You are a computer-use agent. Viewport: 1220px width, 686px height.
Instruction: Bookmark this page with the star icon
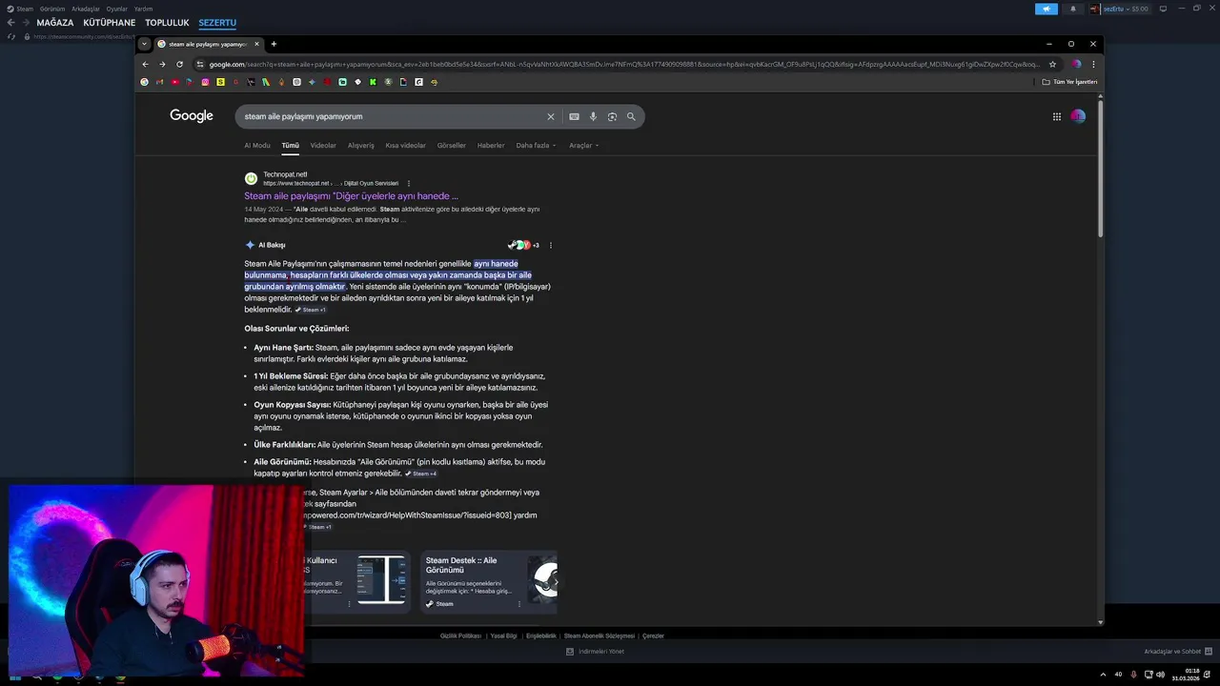[1052, 64]
